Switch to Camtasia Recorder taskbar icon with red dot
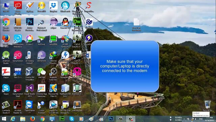Viewport: 216px width, 122px height. click(x=131, y=119)
